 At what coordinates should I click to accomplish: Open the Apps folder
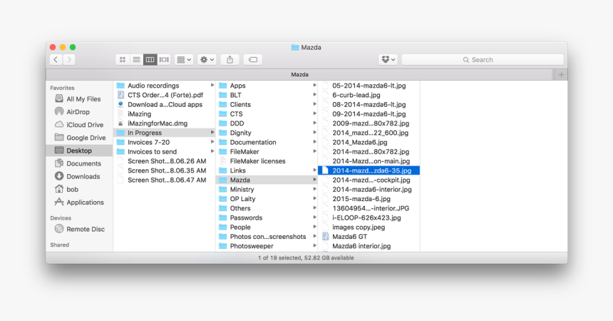267,86
